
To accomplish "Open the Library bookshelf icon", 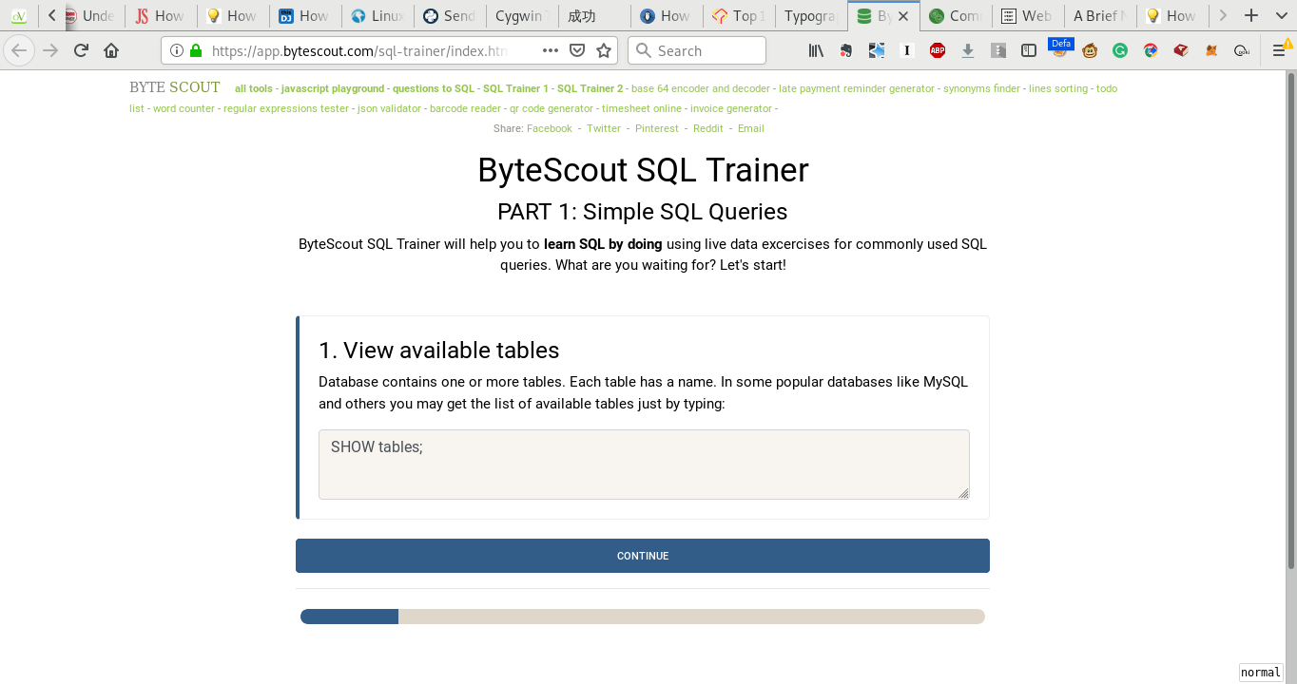I will [817, 49].
